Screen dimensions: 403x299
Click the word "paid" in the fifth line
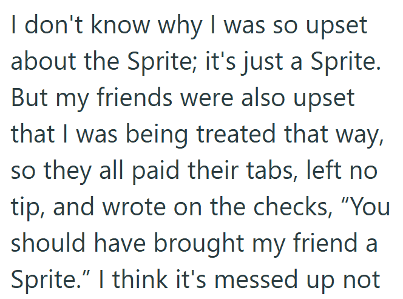pyautogui.click(x=155, y=172)
